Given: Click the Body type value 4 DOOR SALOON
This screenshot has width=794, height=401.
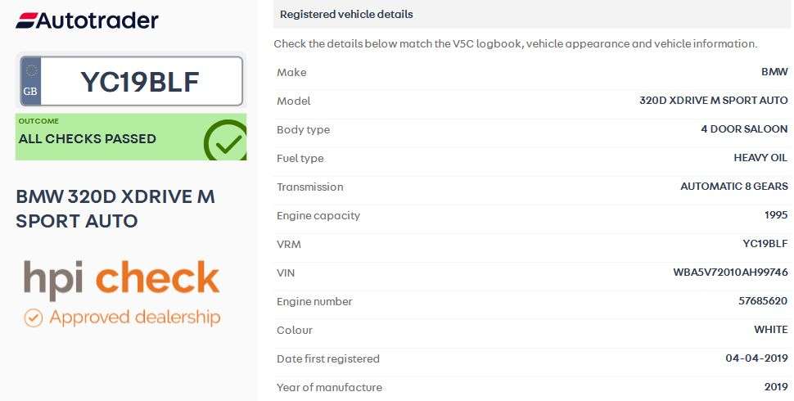Looking at the screenshot, I should pyautogui.click(x=744, y=129).
